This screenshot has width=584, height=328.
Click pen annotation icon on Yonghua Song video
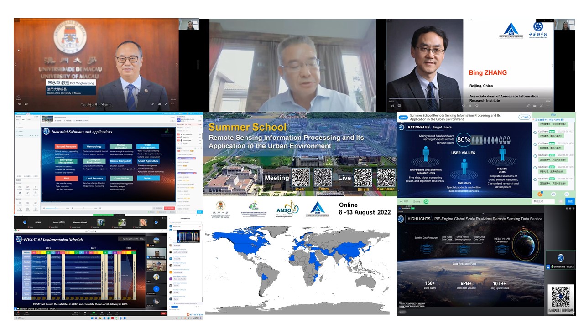tap(153, 104)
